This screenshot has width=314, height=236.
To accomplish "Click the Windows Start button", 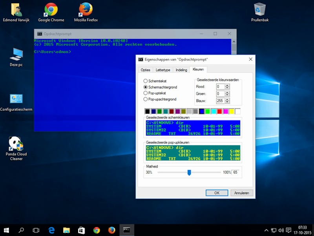I will (x=6, y=231).
